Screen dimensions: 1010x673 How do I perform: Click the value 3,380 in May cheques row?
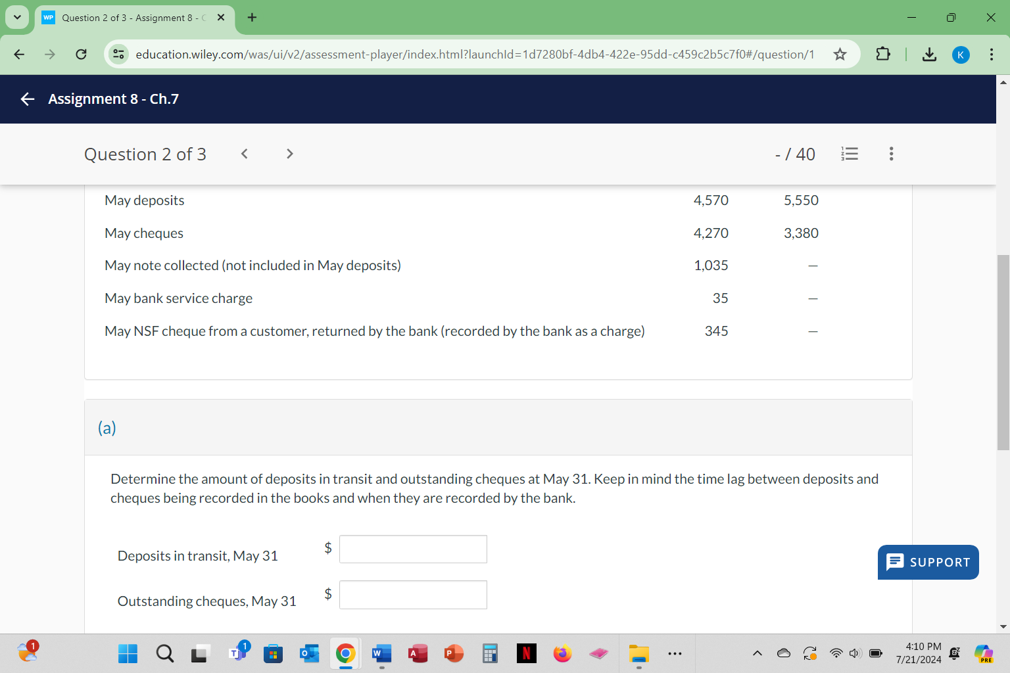click(x=801, y=233)
